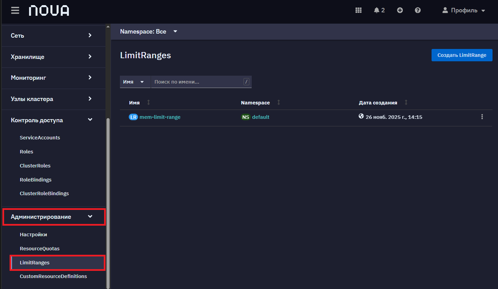Open the hamburger navigation menu

tap(15, 10)
